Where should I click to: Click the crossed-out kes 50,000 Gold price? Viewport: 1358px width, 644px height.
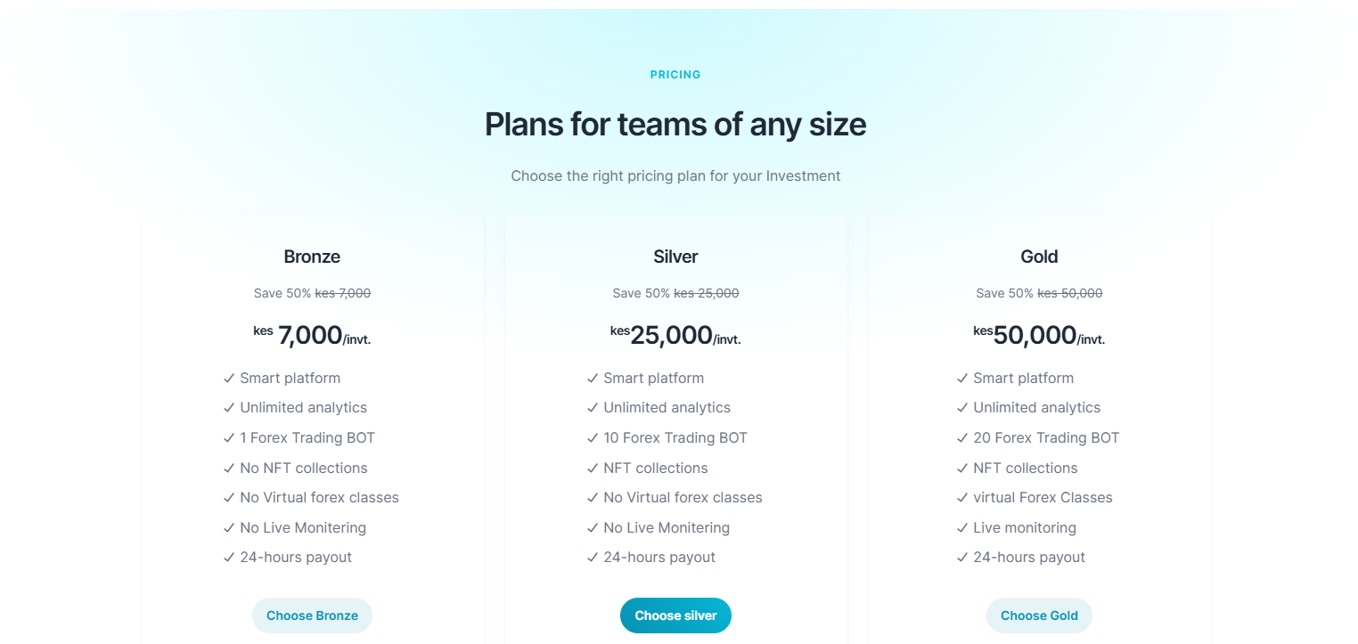point(1069,293)
